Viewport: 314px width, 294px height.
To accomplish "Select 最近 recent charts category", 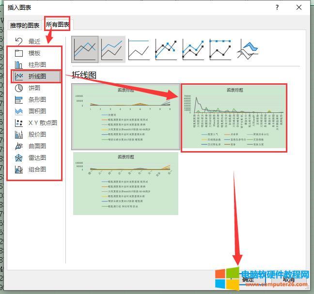I will pos(34,42).
